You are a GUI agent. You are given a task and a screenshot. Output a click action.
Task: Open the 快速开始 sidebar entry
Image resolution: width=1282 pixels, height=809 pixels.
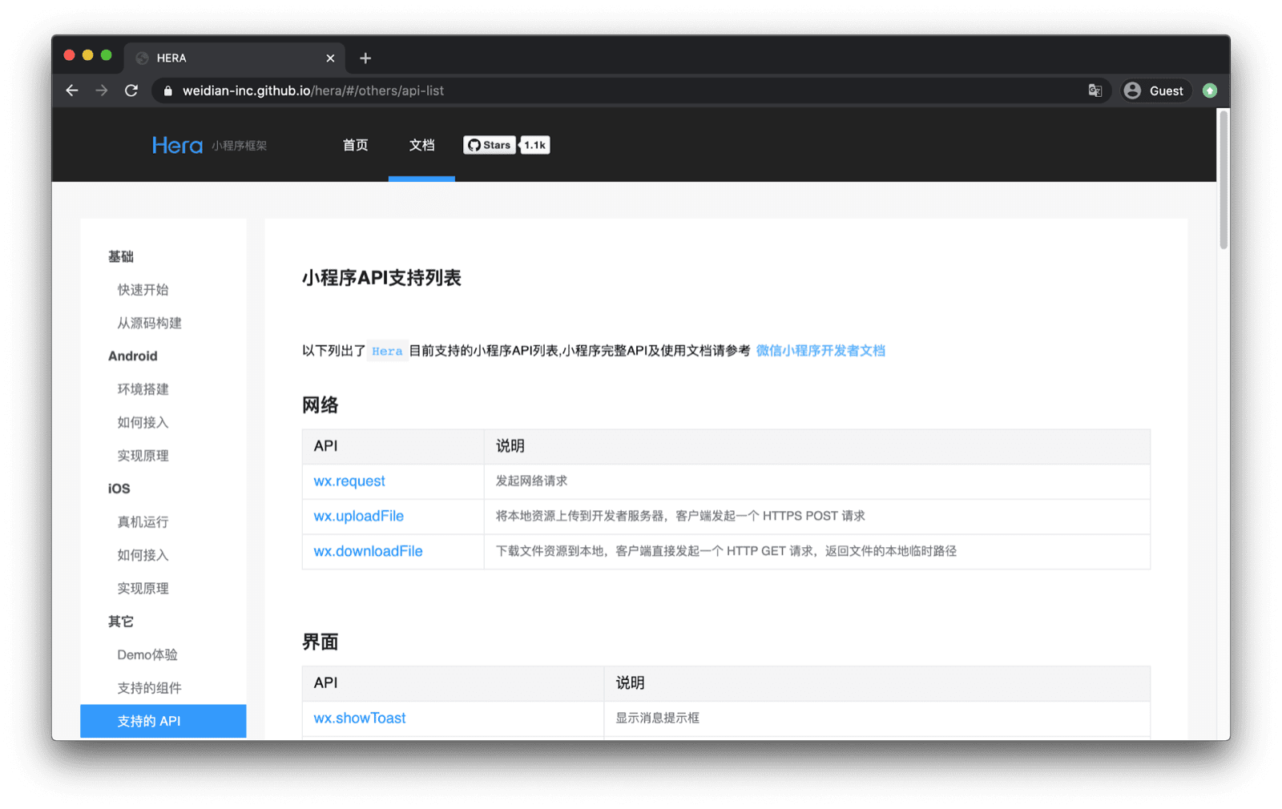pyautogui.click(x=143, y=289)
